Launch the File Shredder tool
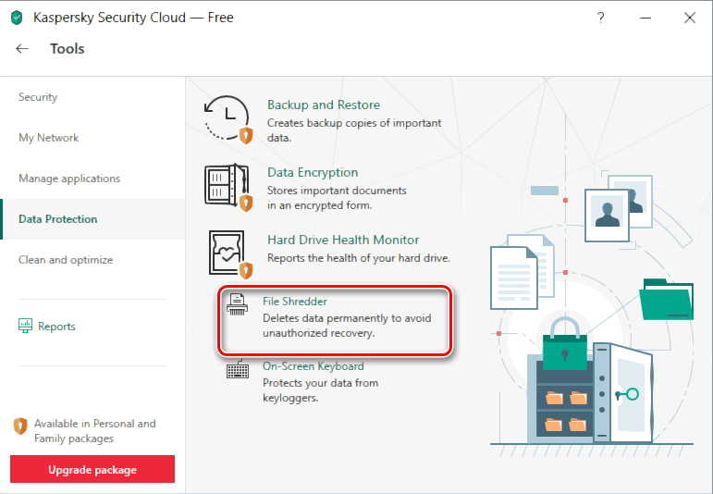This screenshot has width=713, height=494. (x=295, y=302)
